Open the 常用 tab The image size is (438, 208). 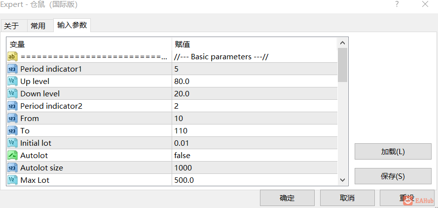pos(38,26)
